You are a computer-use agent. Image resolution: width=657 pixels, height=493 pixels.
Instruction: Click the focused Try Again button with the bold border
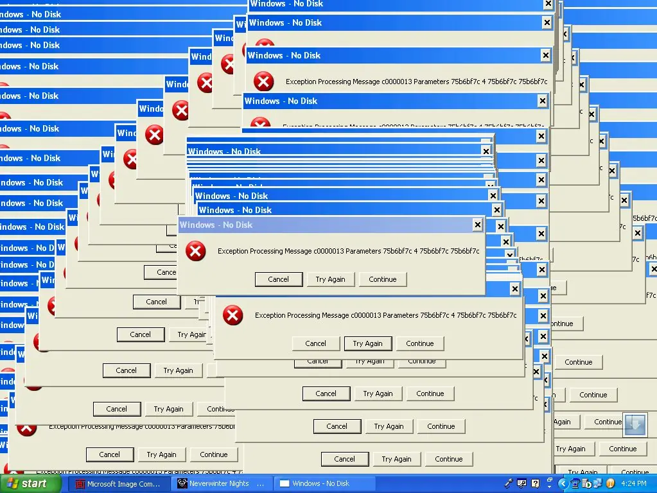pos(367,343)
